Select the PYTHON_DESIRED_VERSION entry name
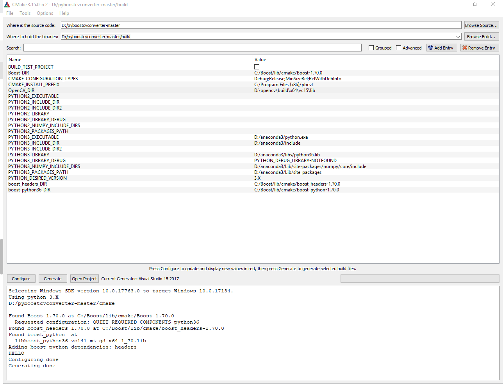This screenshot has width=503, height=384. [x=37, y=178]
